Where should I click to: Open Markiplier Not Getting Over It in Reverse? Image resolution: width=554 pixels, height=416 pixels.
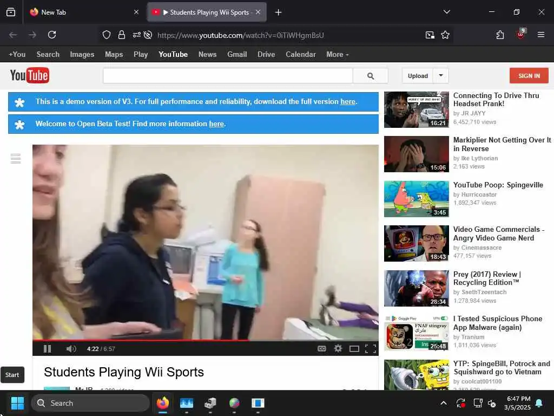coord(502,144)
